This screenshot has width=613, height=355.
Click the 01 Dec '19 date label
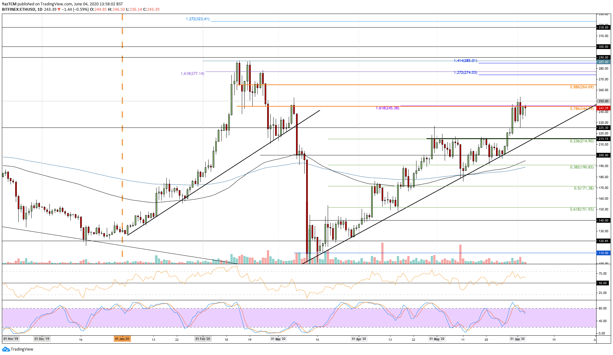pos(42,339)
